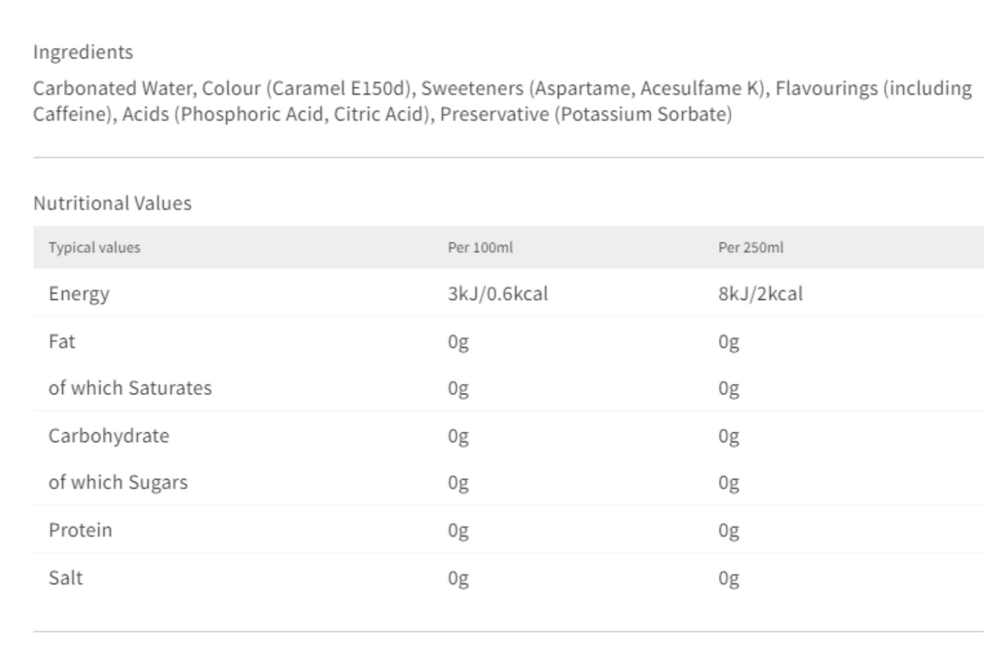Select the Typical values column header
The width and height of the screenshot is (984, 656).
coord(95,248)
